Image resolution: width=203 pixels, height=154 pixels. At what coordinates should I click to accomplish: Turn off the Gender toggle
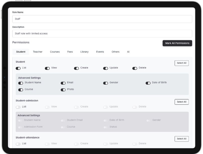tap(106, 83)
